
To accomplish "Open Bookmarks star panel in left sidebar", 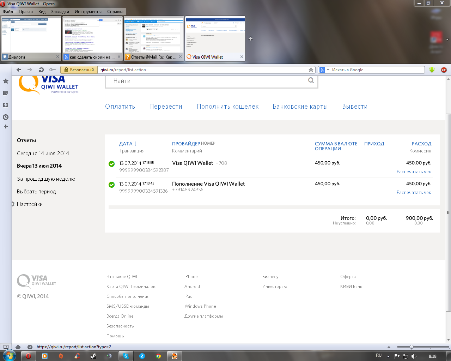I will (x=6, y=81).
